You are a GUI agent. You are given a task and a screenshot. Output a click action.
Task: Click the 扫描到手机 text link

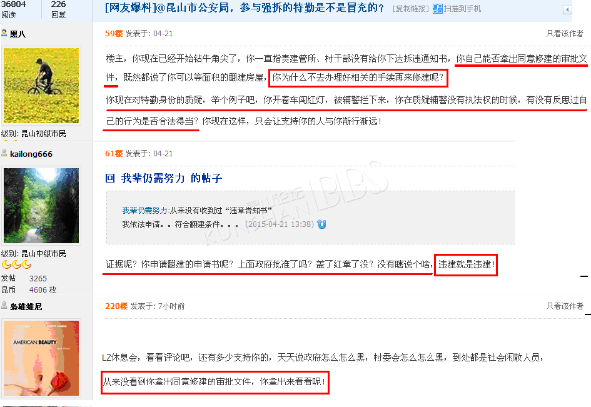pos(462,9)
